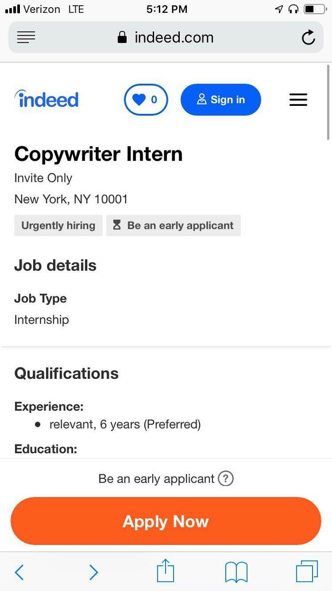Select the Urgently hiring tag

58,225
